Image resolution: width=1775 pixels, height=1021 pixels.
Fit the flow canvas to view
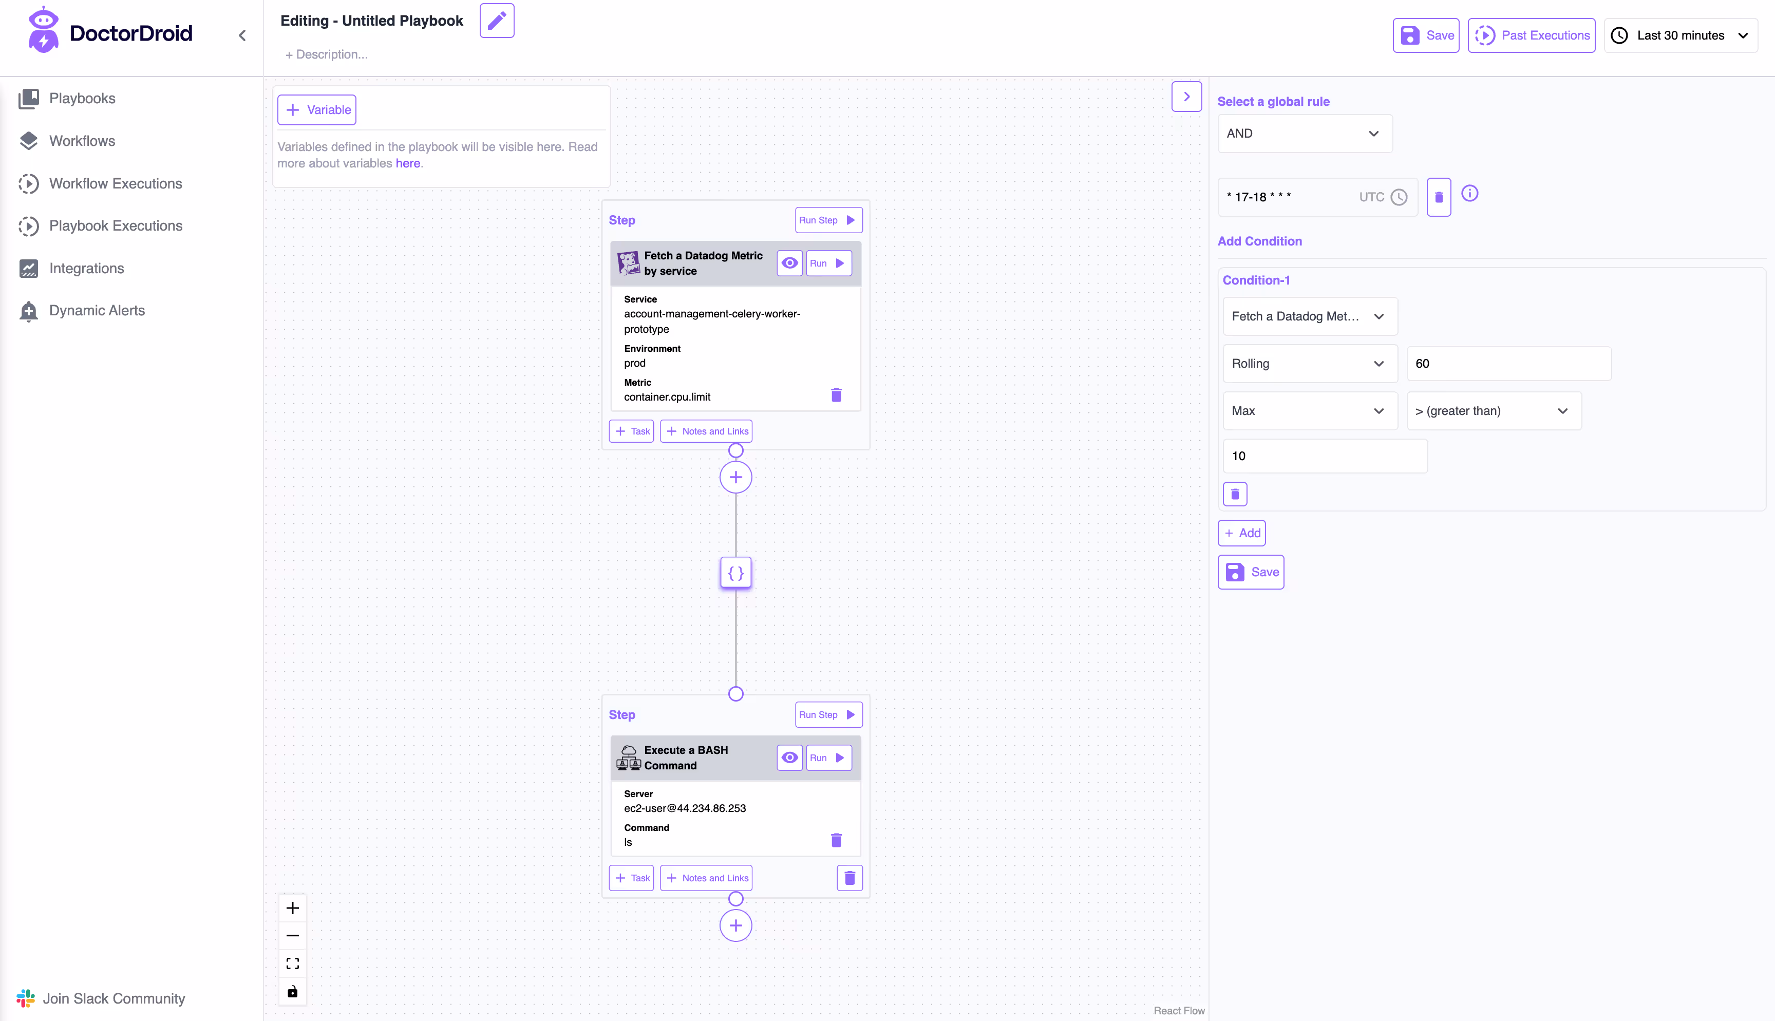click(292, 963)
